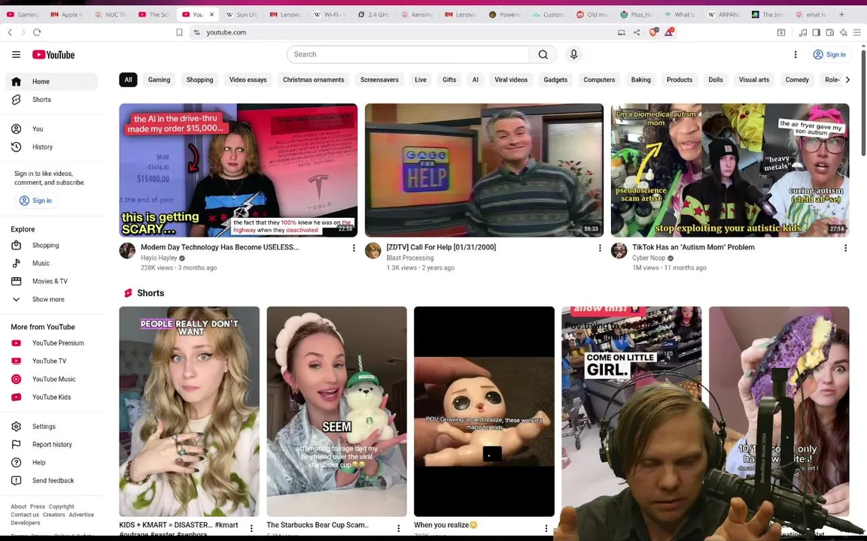Open Music under Explore
Screen dimensions: 867x541
(51, 264)
